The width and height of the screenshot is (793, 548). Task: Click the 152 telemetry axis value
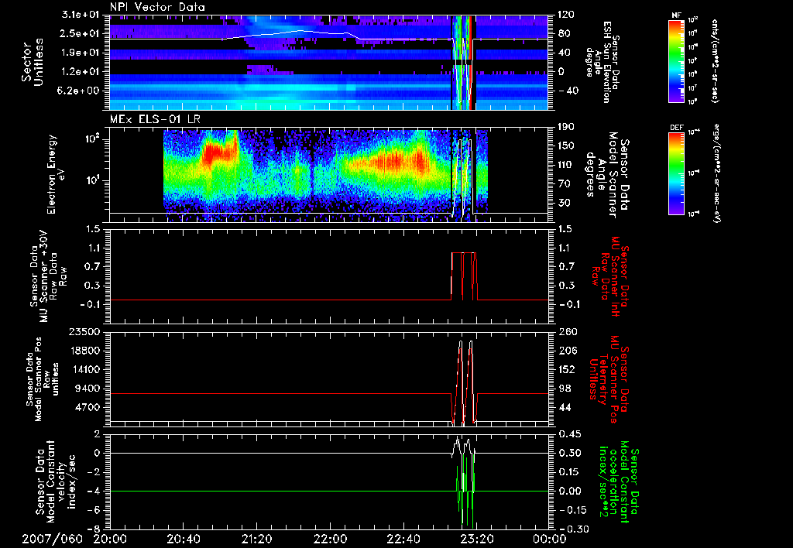[x=568, y=369]
